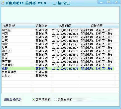This screenshot has width=121, height=109.
Task: Click the time 2012/12/02 04:23:27
Action: (x=65, y=48)
